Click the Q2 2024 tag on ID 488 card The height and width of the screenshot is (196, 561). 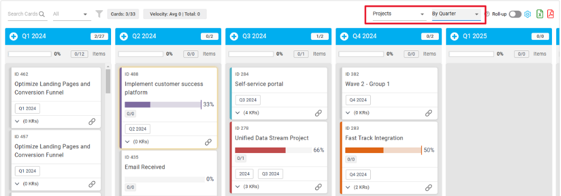(138, 129)
